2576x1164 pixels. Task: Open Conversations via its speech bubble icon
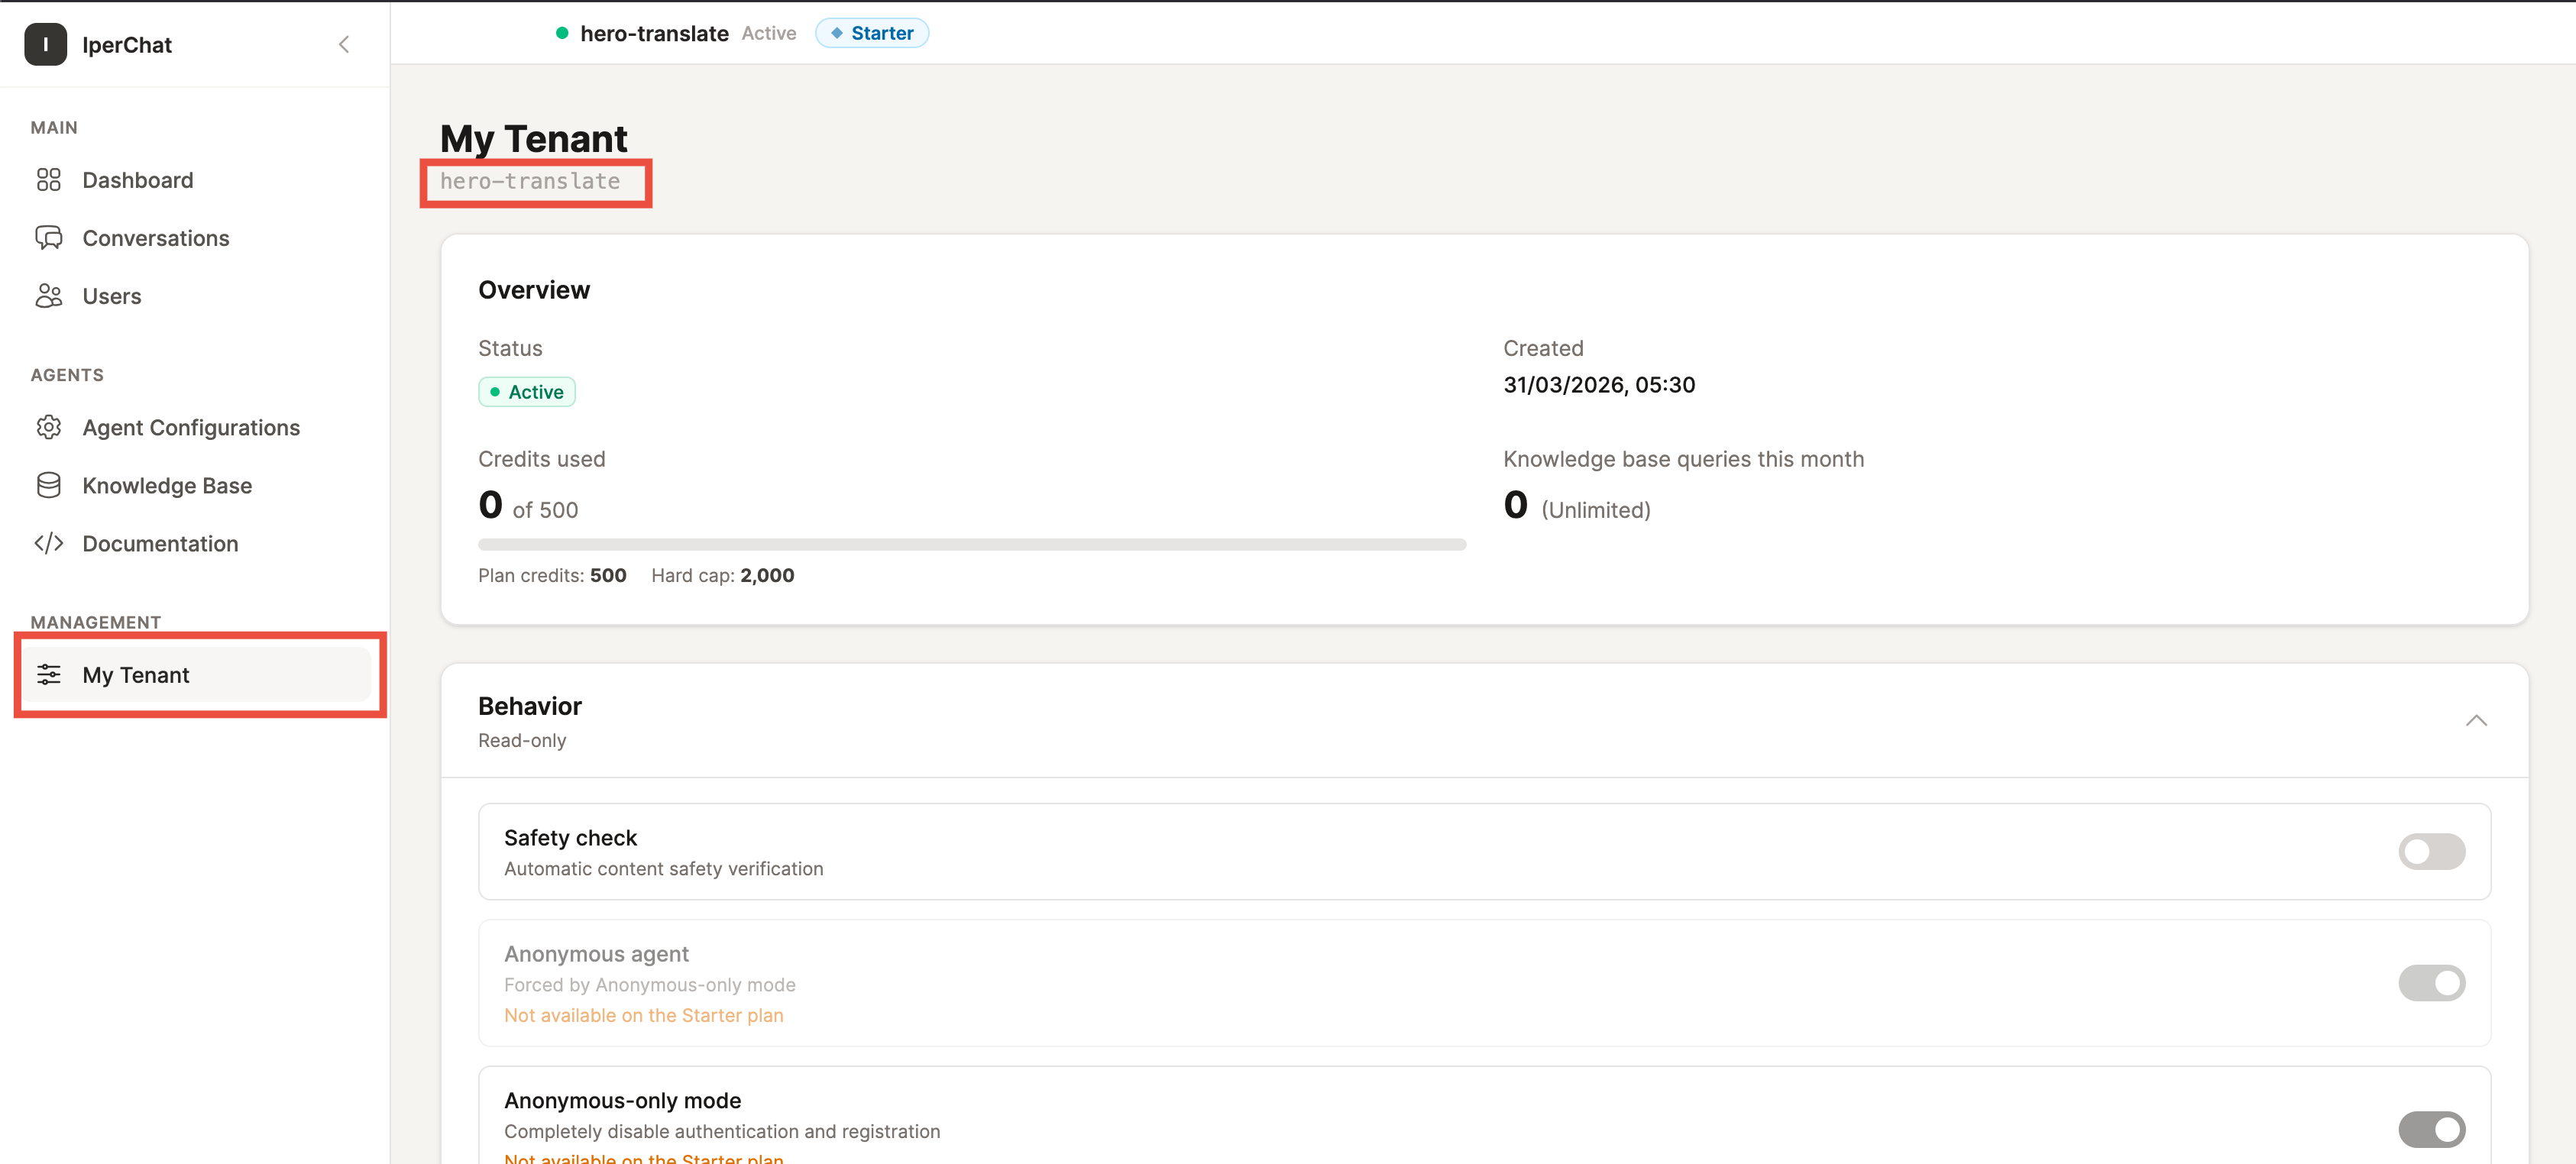(x=48, y=238)
